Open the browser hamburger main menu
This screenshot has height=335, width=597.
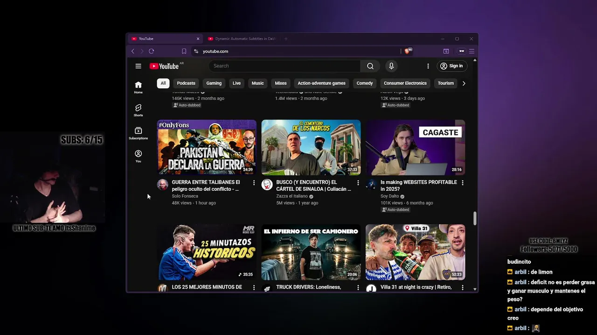click(472, 51)
